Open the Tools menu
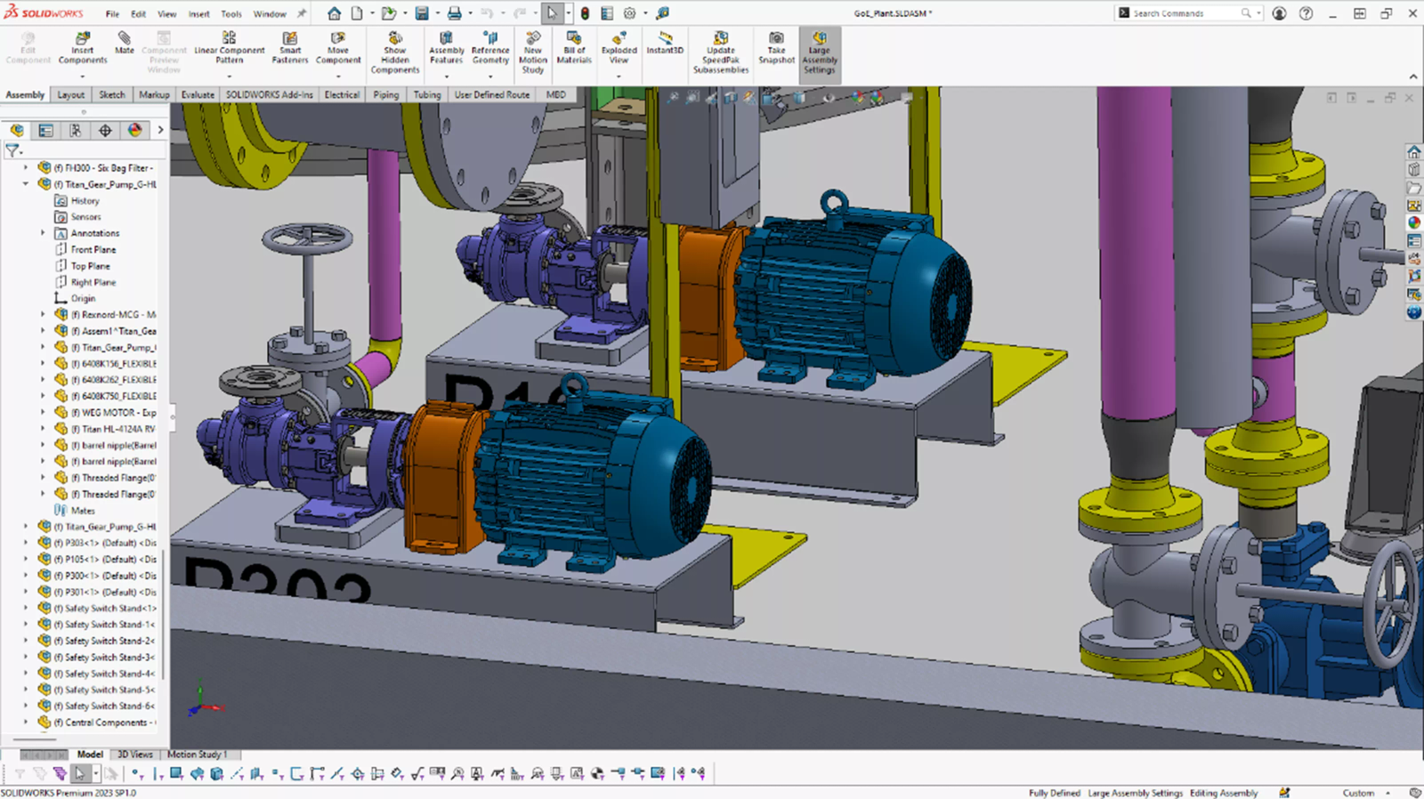The width and height of the screenshot is (1424, 799). (x=231, y=13)
